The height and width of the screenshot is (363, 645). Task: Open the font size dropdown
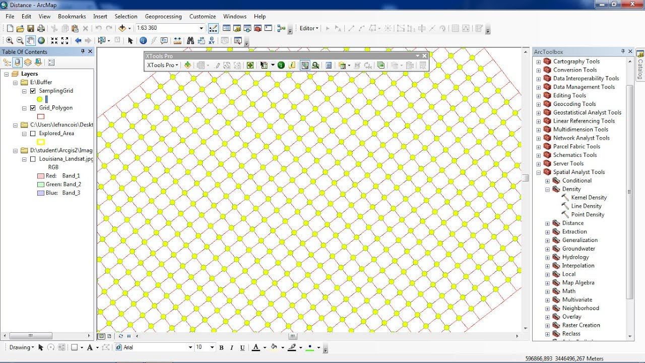(212, 347)
